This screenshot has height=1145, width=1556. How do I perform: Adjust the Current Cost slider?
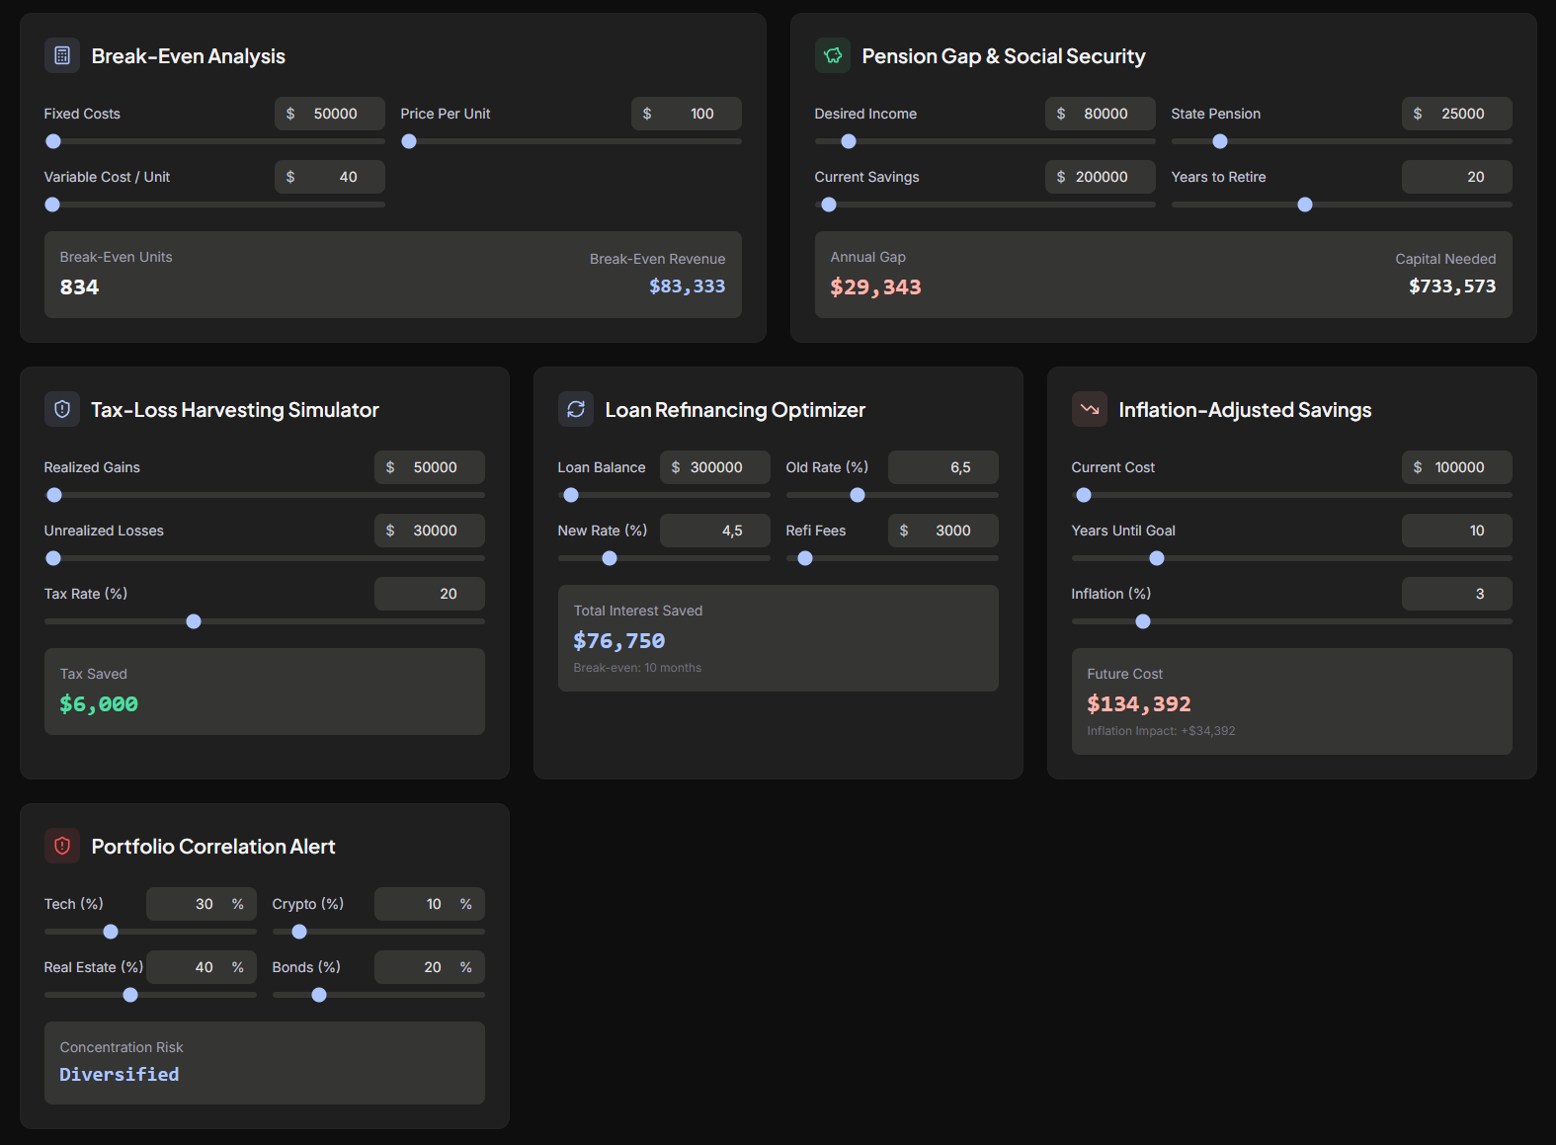point(1292,495)
